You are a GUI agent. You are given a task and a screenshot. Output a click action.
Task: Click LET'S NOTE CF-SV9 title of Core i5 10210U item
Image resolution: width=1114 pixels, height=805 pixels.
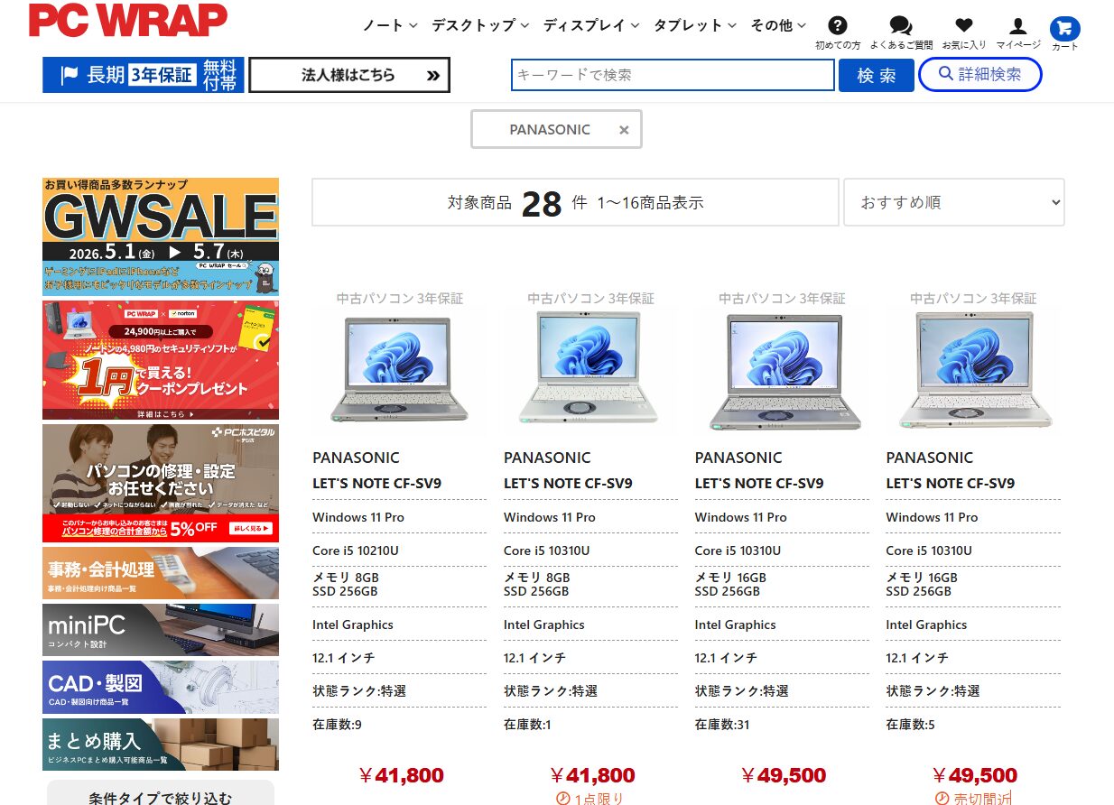coord(376,483)
